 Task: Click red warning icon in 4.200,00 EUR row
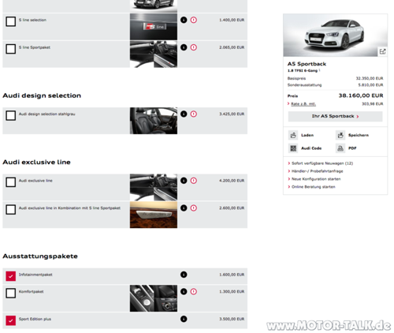pyautogui.click(x=194, y=181)
